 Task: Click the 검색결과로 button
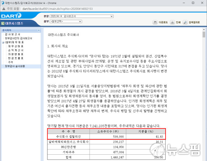pyautogui.click(x=194, y=22)
